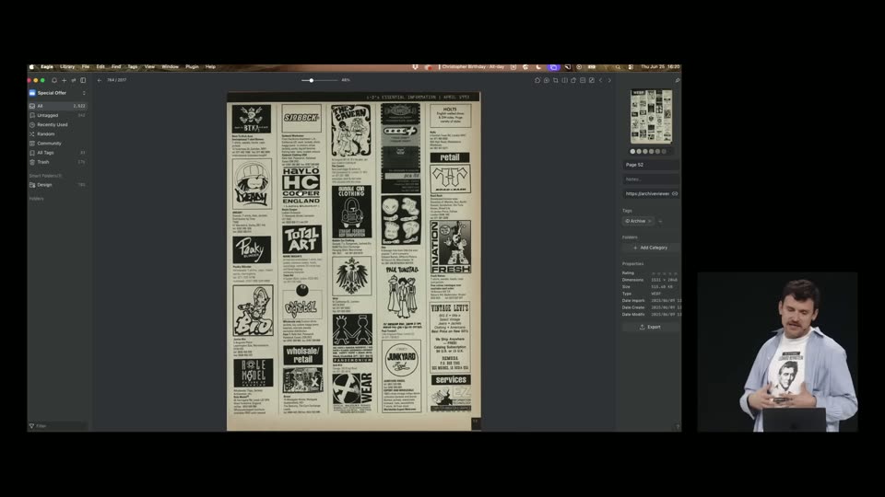Open the Find menu
This screenshot has width=885, height=497.
(116, 66)
